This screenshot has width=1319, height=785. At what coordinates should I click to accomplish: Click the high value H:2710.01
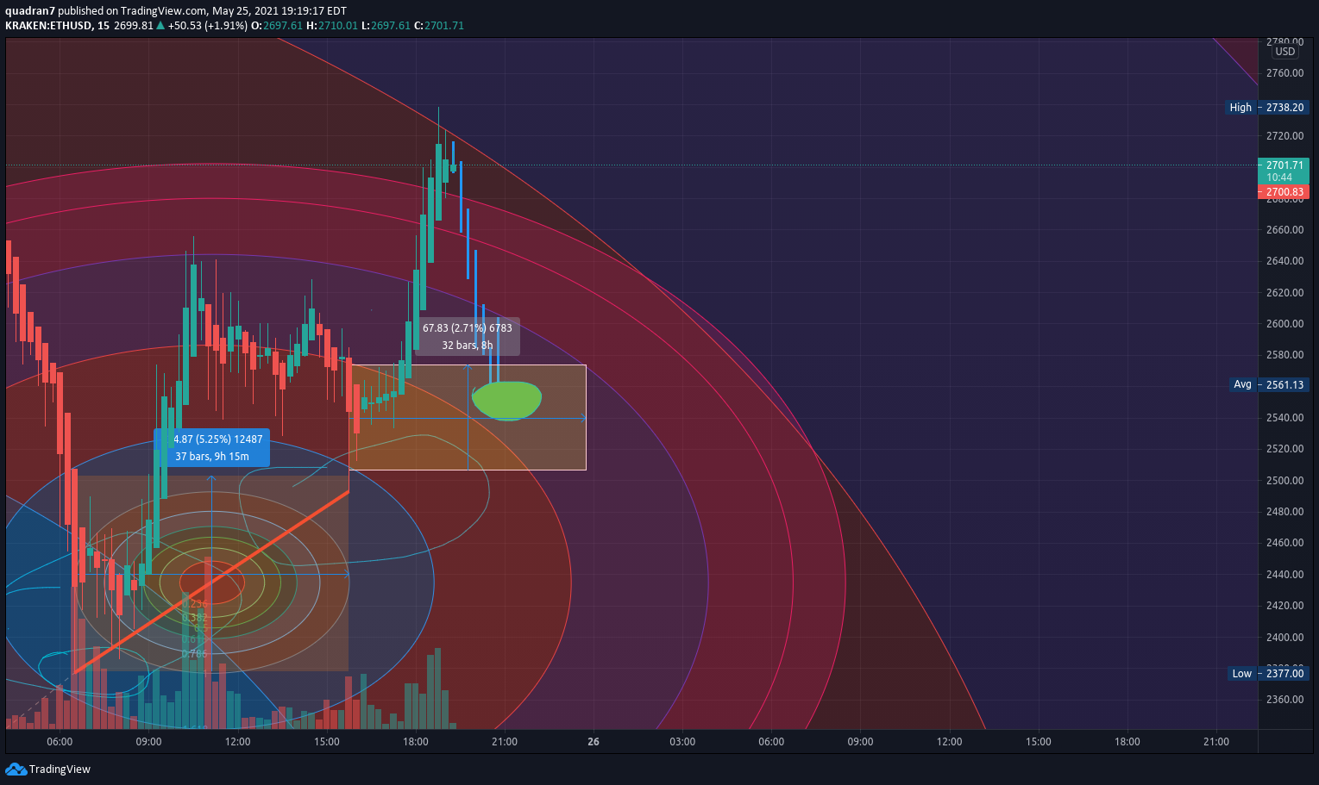(332, 25)
